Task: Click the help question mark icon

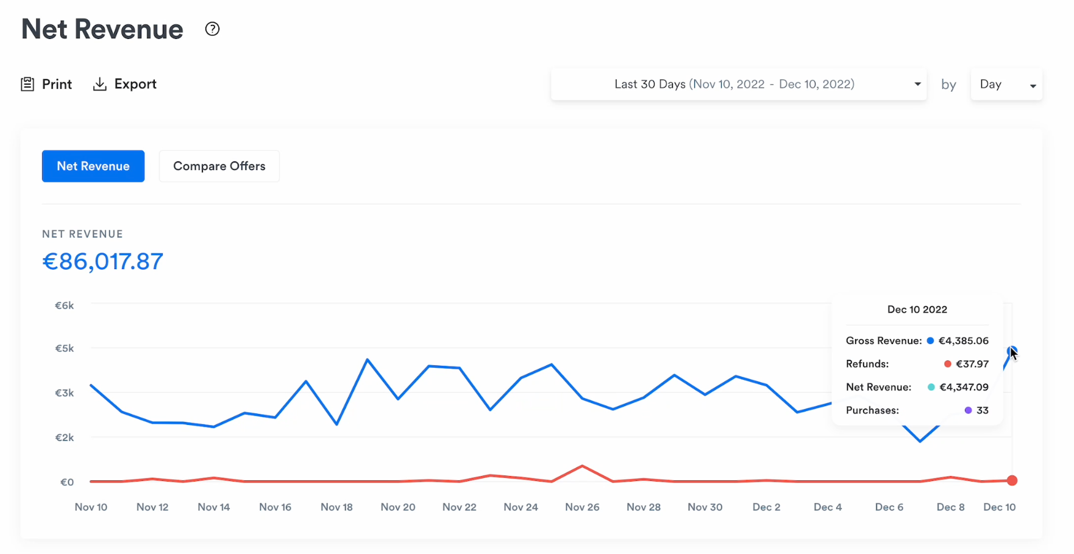Action: point(212,29)
